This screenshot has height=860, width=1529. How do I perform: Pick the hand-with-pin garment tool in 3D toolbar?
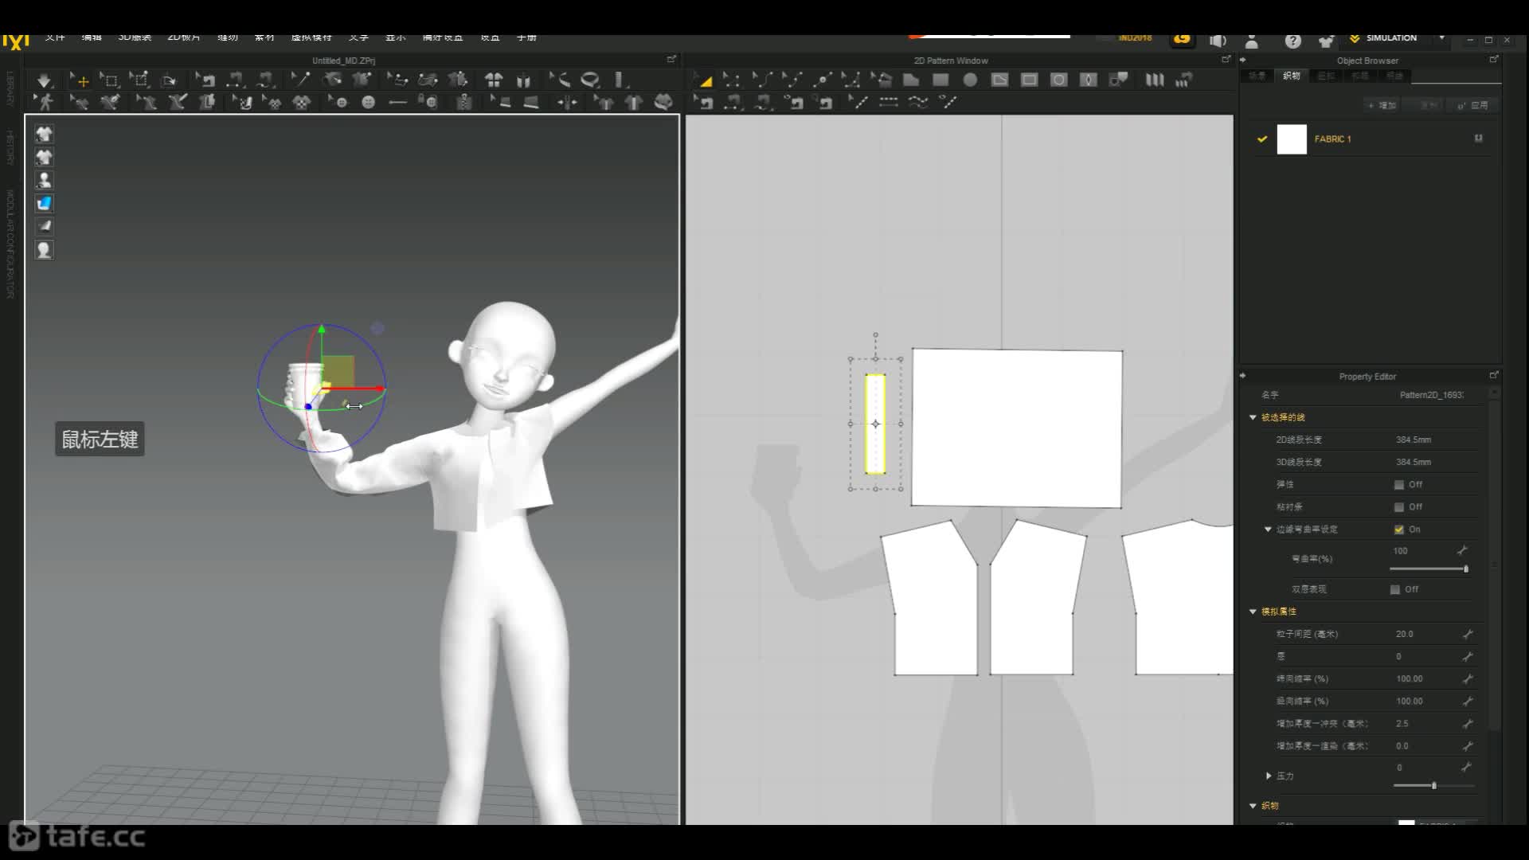click(x=332, y=80)
